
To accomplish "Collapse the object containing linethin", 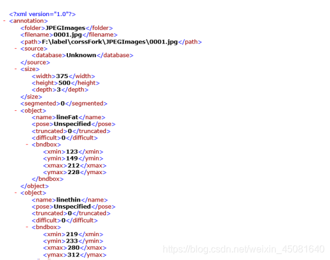I will (15, 193).
